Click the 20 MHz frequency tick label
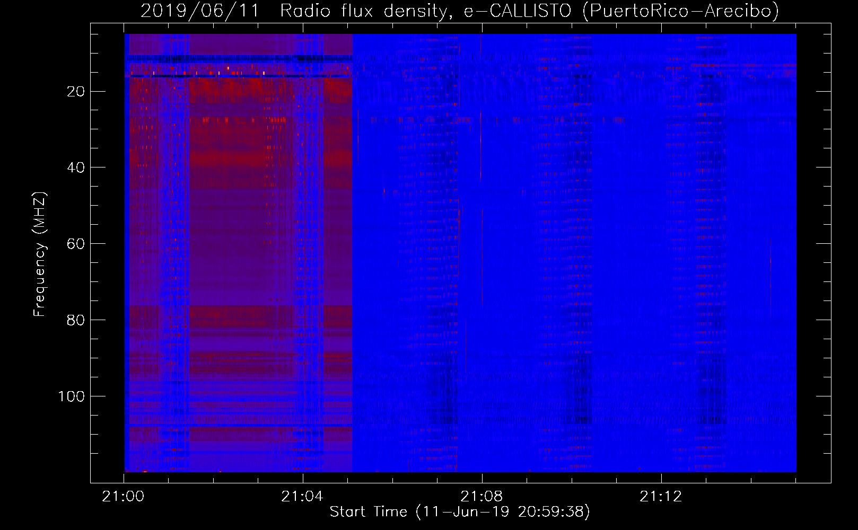 [76, 91]
